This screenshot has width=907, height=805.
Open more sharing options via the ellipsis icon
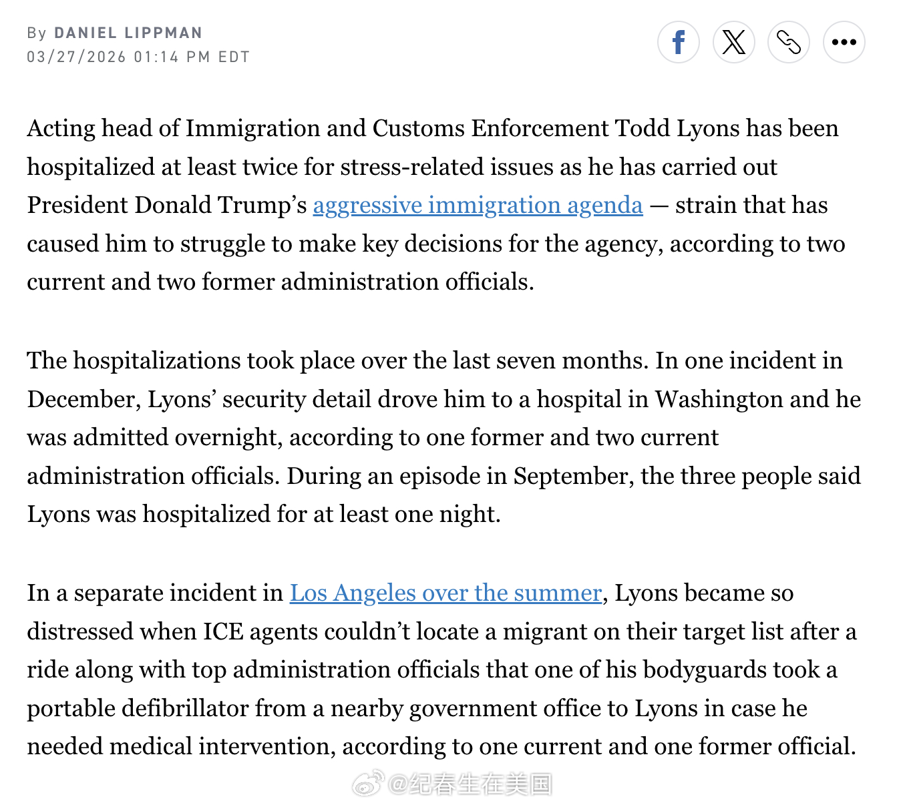844,41
